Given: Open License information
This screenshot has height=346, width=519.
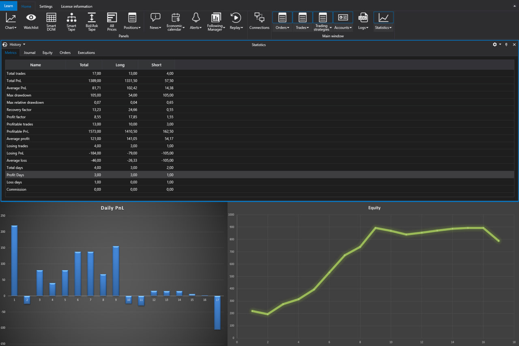Looking at the screenshot, I should pyautogui.click(x=77, y=6).
